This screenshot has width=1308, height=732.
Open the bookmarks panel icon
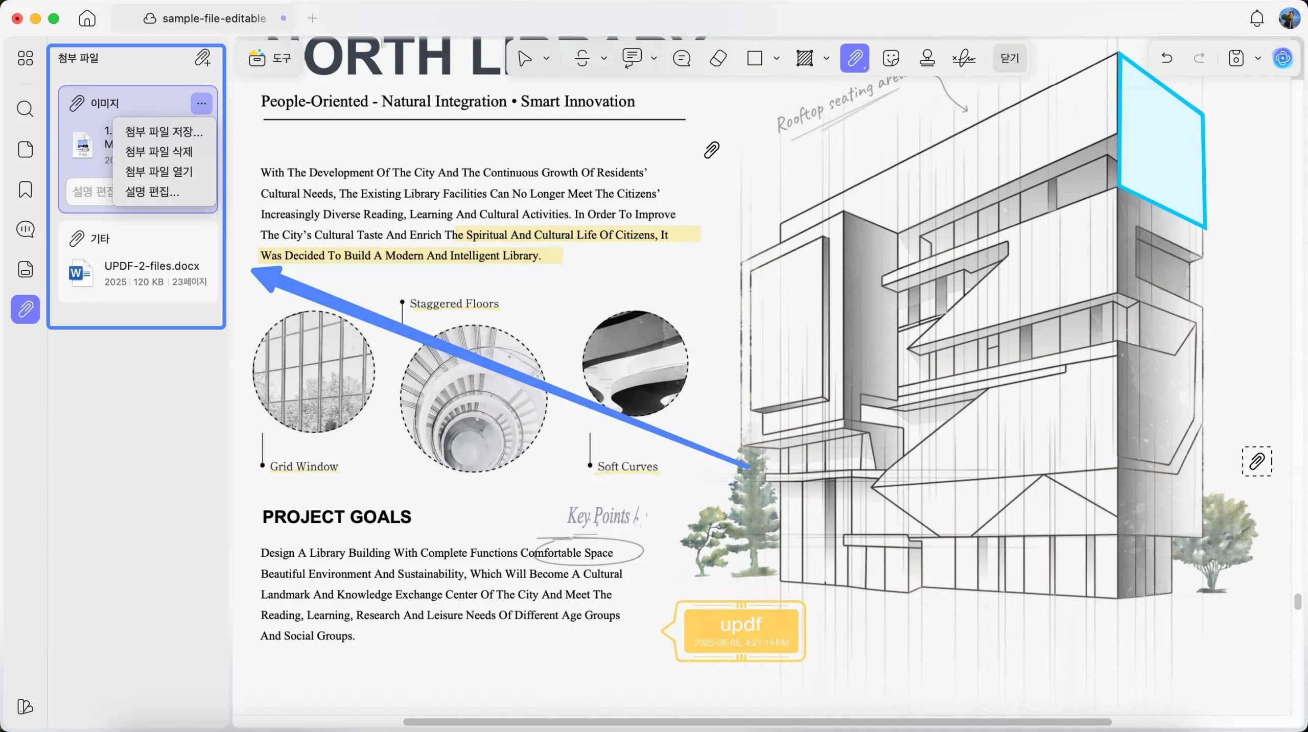click(25, 190)
